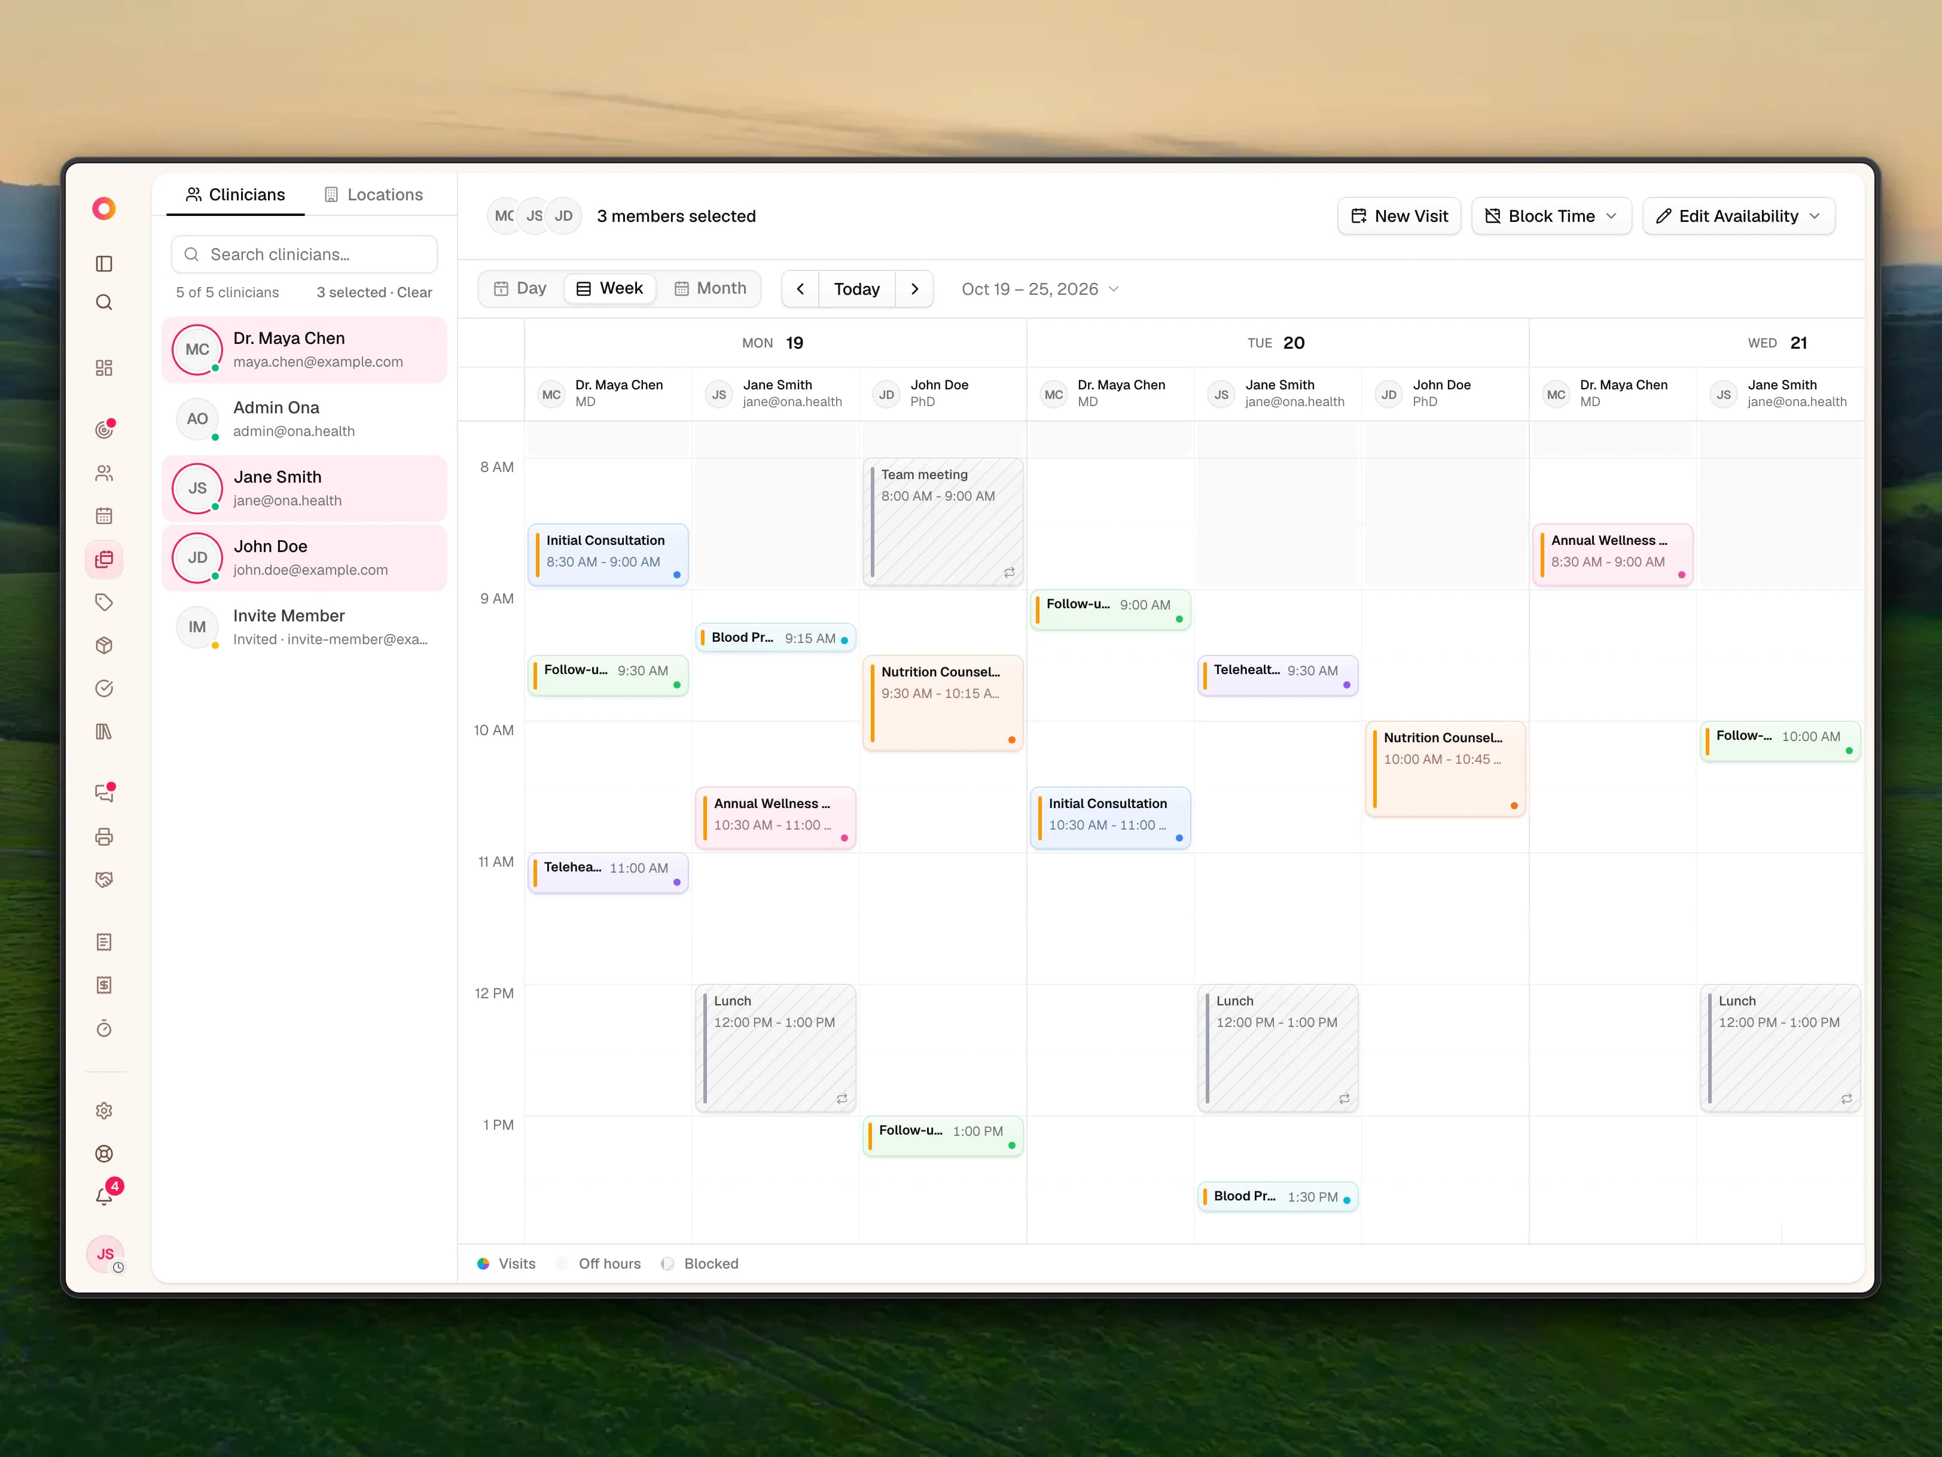Open the printer icon
1942x1457 pixels.
[103, 836]
